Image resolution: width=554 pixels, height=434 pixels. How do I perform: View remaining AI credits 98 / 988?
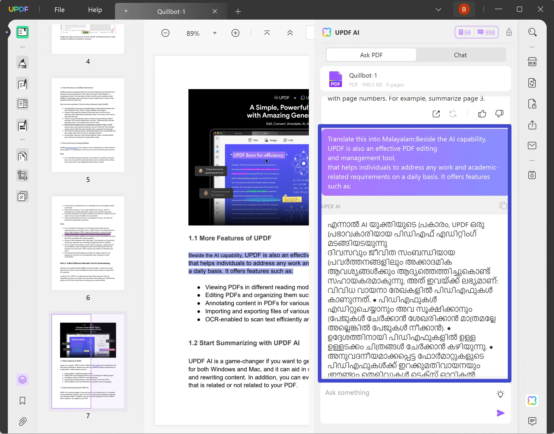477,32
